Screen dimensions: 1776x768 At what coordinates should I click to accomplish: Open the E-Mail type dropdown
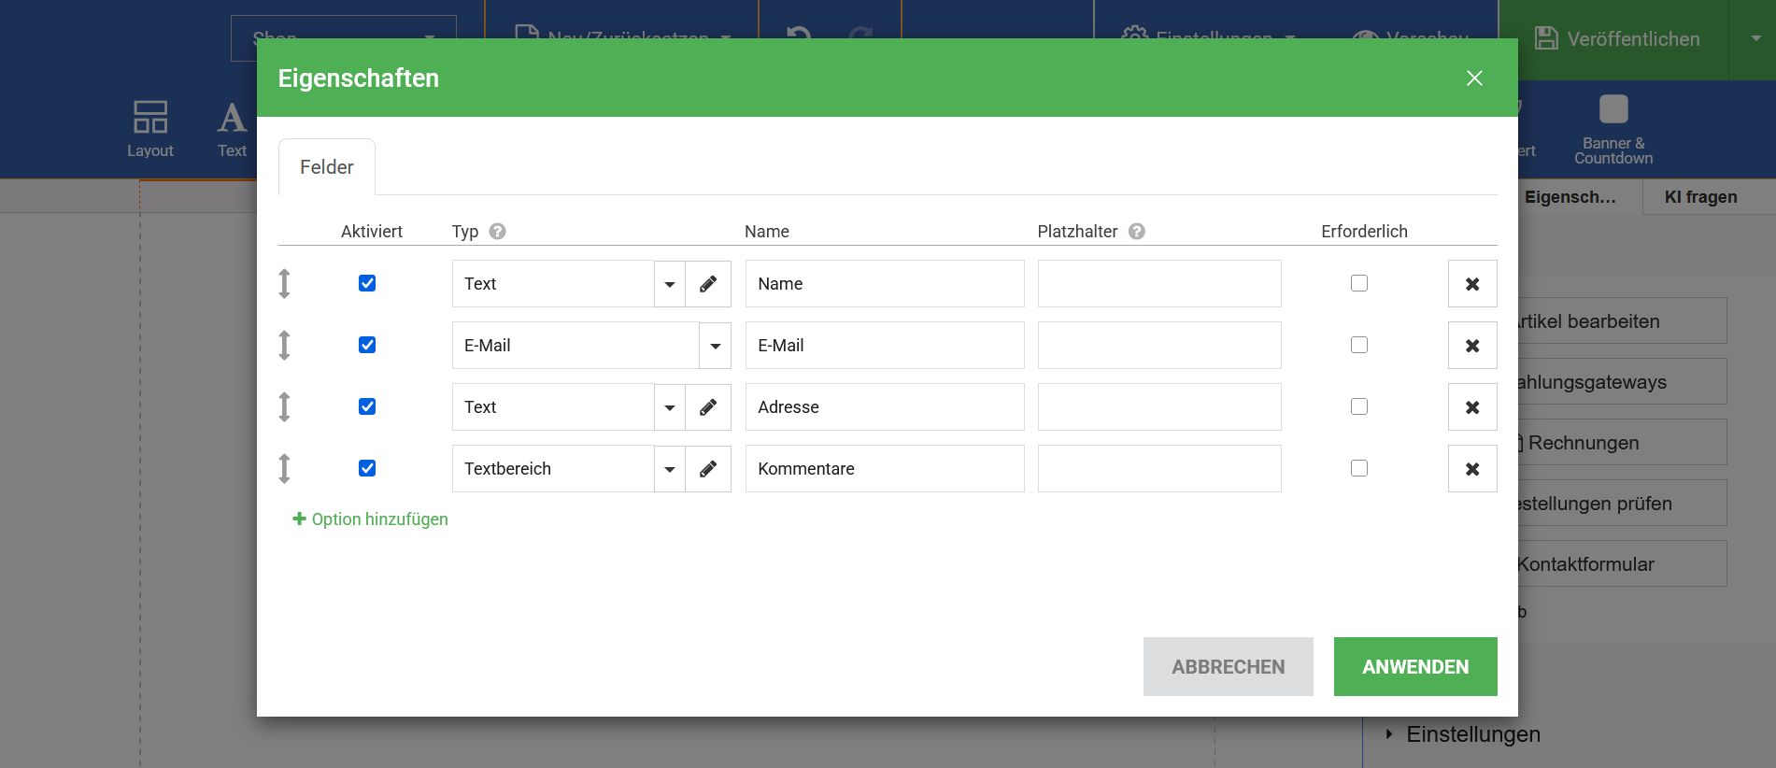[x=715, y=346]
